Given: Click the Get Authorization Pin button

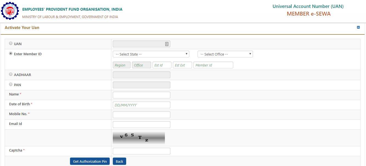Looking at the screenshot, I should point(90,161).
